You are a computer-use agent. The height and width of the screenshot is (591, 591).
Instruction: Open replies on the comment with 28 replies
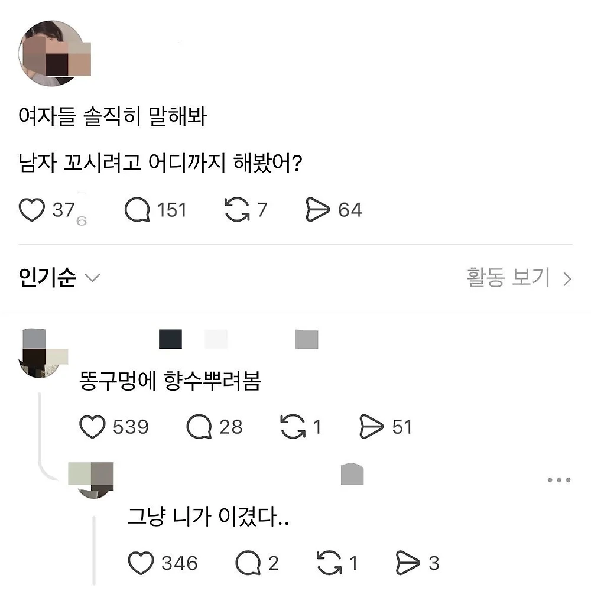click(199, 427)
